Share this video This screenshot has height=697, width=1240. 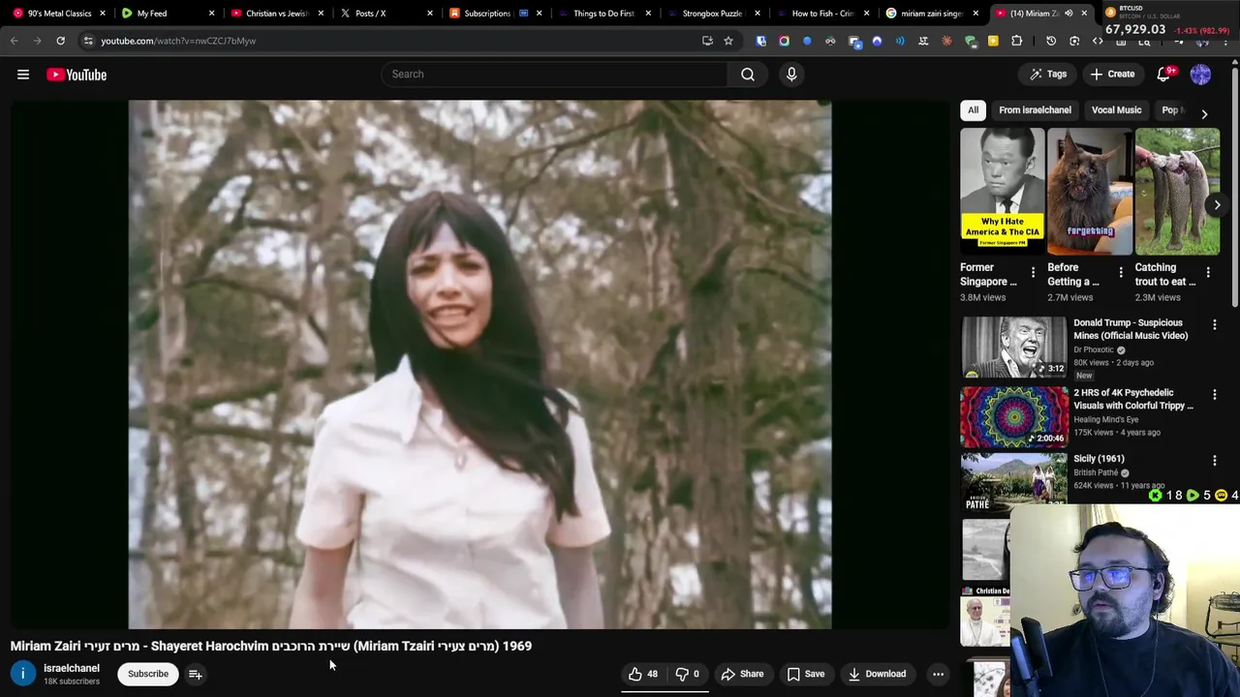742,674
